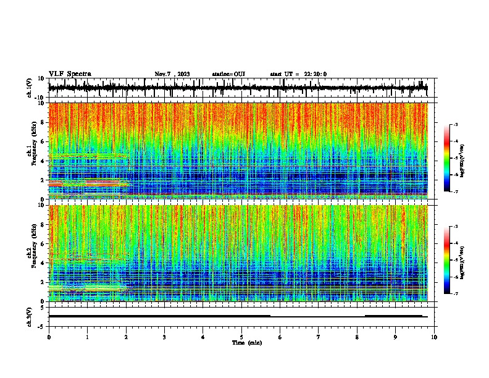Click the time axis tick label "8"

click(357, 337)
